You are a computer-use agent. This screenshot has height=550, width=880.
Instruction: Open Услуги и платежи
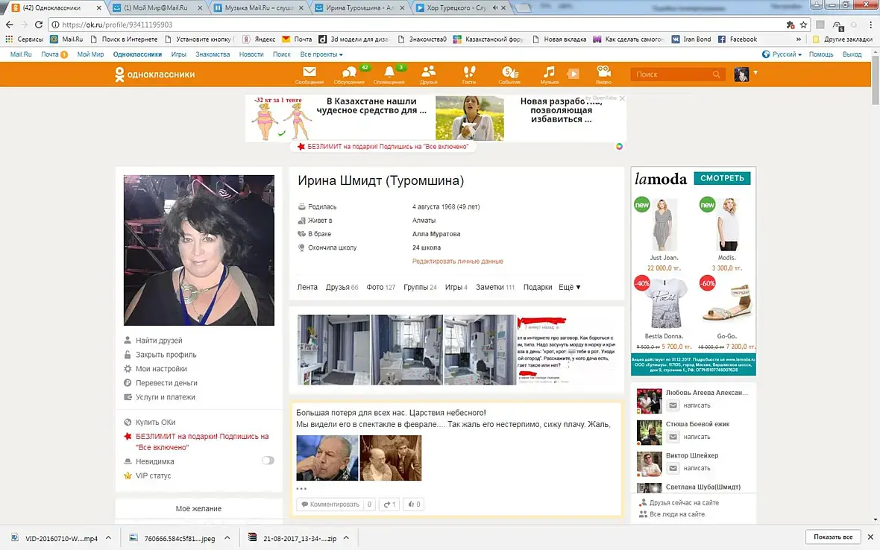coord(165,396)
